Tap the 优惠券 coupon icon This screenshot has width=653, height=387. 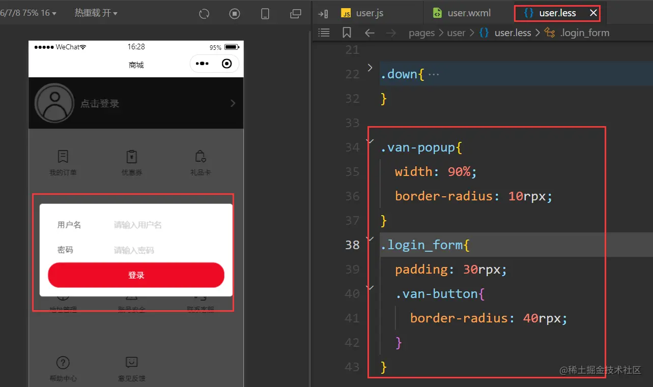coord(132,156)
